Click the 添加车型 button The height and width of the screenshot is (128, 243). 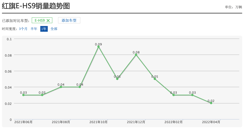(x=69, y=20)
